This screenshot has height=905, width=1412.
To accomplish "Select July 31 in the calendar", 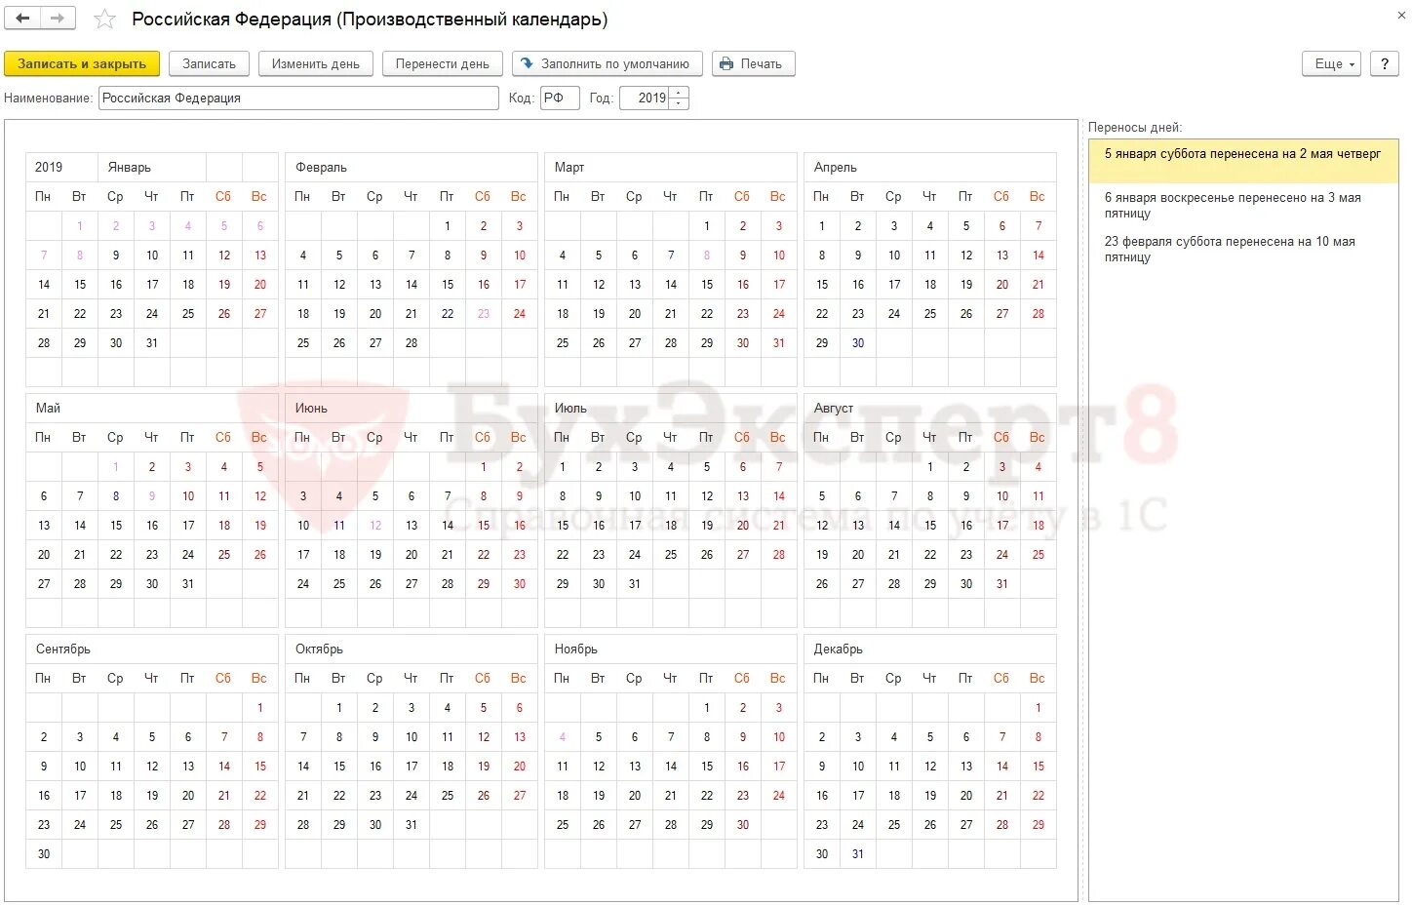I will (x=635, y=584).
